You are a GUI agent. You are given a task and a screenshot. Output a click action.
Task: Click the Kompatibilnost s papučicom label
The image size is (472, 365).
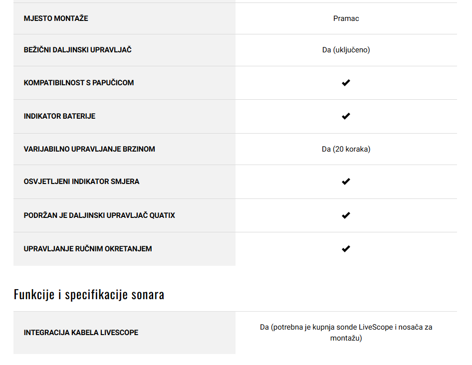79,82
